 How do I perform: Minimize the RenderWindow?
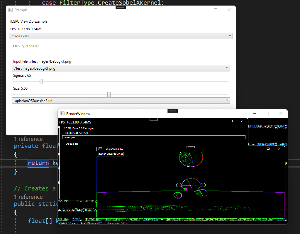pyautogui.click(x=254, y=113)
